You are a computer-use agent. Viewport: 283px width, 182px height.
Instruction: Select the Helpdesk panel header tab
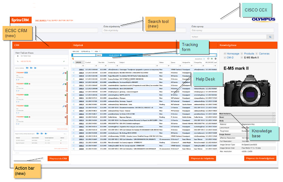(144, 45)
